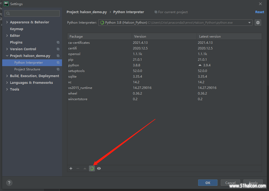Open the interpreter gear settings menu
Viewport: 269px width, 191px height.
[x=258, y=23]
